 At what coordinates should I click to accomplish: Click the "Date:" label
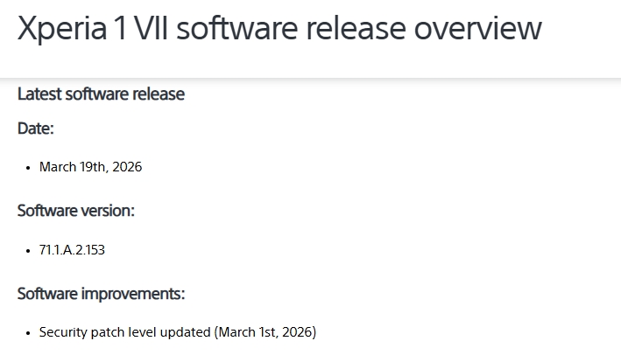coord(36,129)
